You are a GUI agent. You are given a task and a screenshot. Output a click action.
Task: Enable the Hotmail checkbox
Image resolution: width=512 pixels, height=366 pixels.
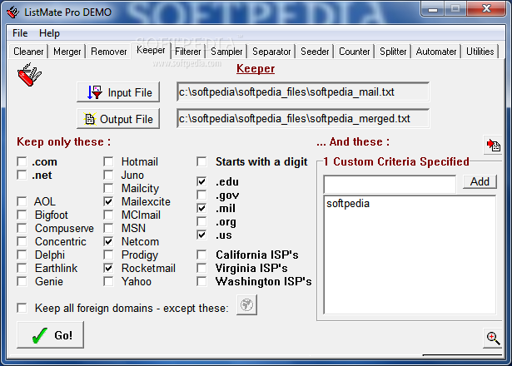point(108,161)
